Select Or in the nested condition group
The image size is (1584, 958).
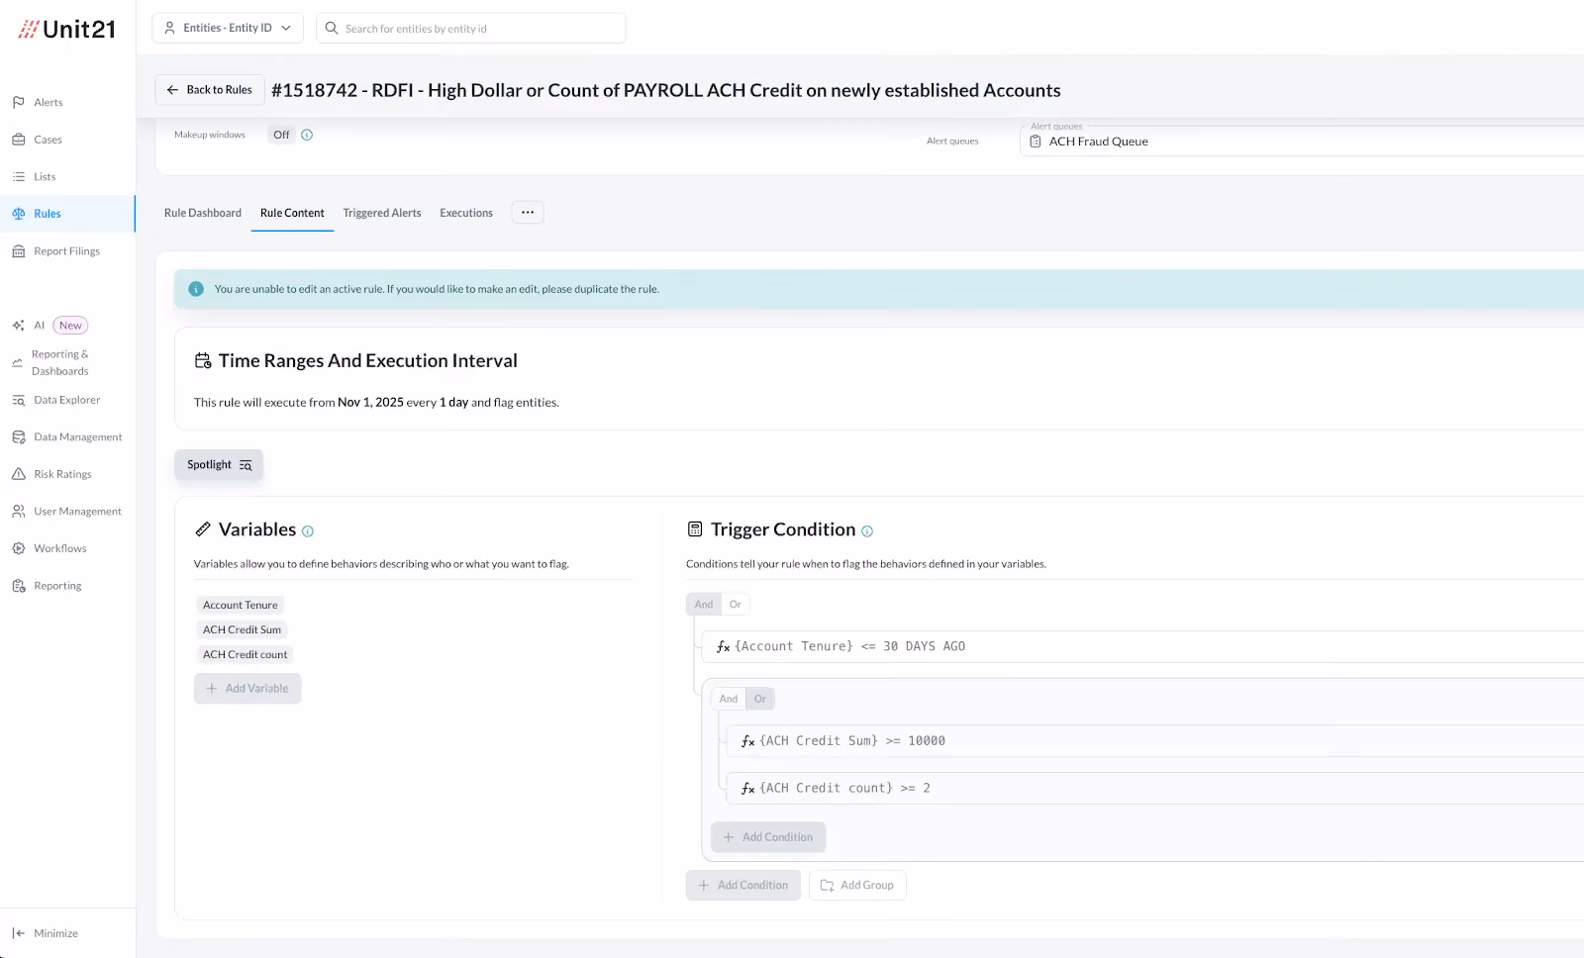pos(760,699)
